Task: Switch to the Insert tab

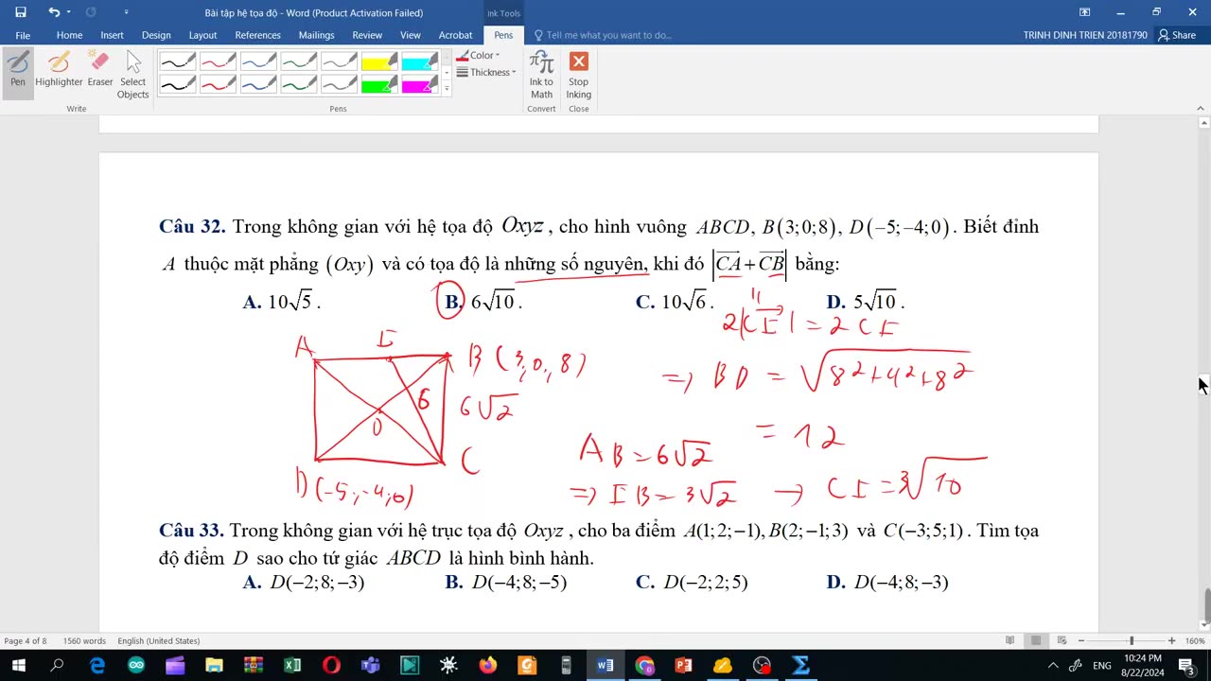Action: click(112, 35)
